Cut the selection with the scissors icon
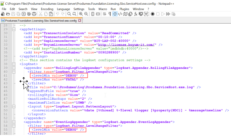 (x=40, y=14)
